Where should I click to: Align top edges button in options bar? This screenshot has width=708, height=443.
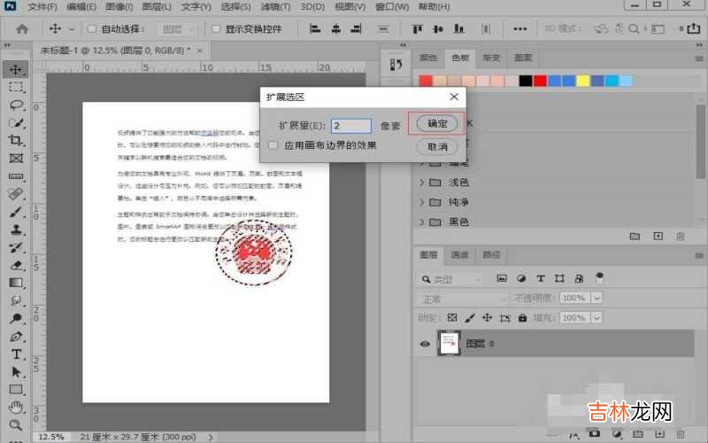[x=417, y=29]
